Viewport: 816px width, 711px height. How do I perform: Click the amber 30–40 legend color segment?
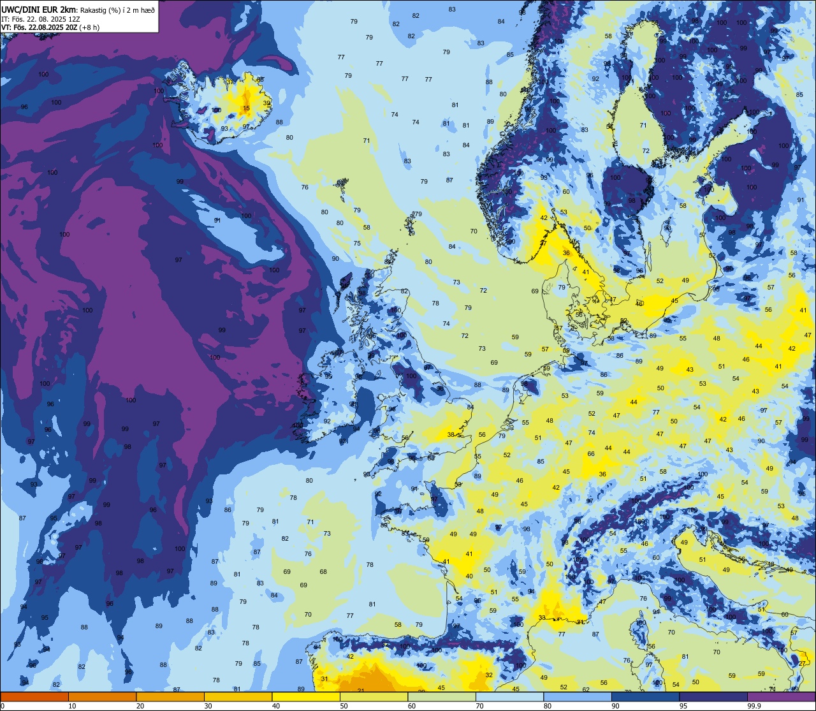(x=238, y=696)
